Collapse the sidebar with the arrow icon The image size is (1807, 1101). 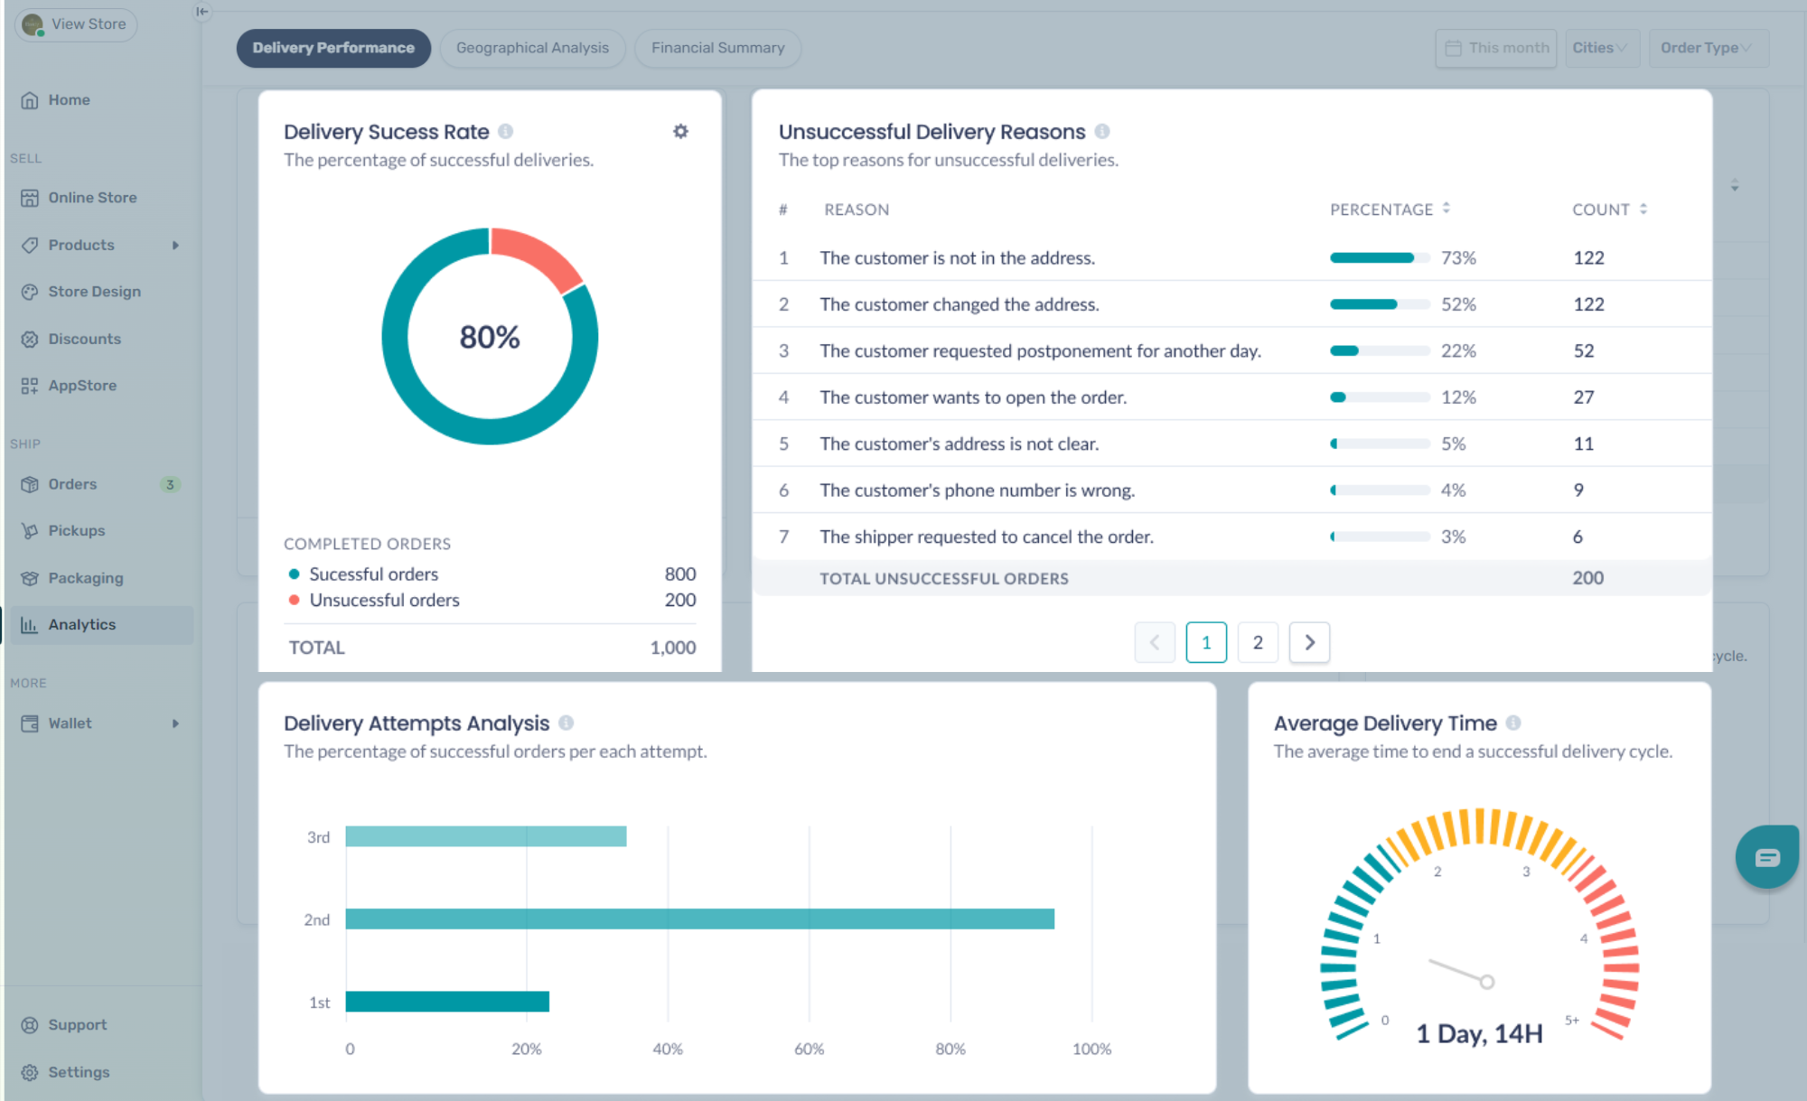tap(202, 12)
